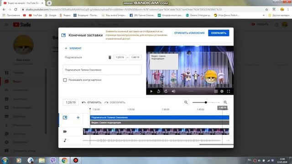The height and width of the screenshot is (164, 292).
Task: Click the YouTube Studio logo
Action: [x=22, y=25]
